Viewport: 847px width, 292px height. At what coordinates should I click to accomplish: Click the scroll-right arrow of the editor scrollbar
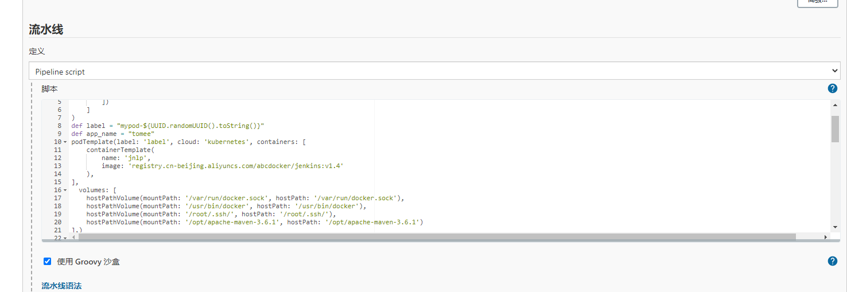pos(826,237)
